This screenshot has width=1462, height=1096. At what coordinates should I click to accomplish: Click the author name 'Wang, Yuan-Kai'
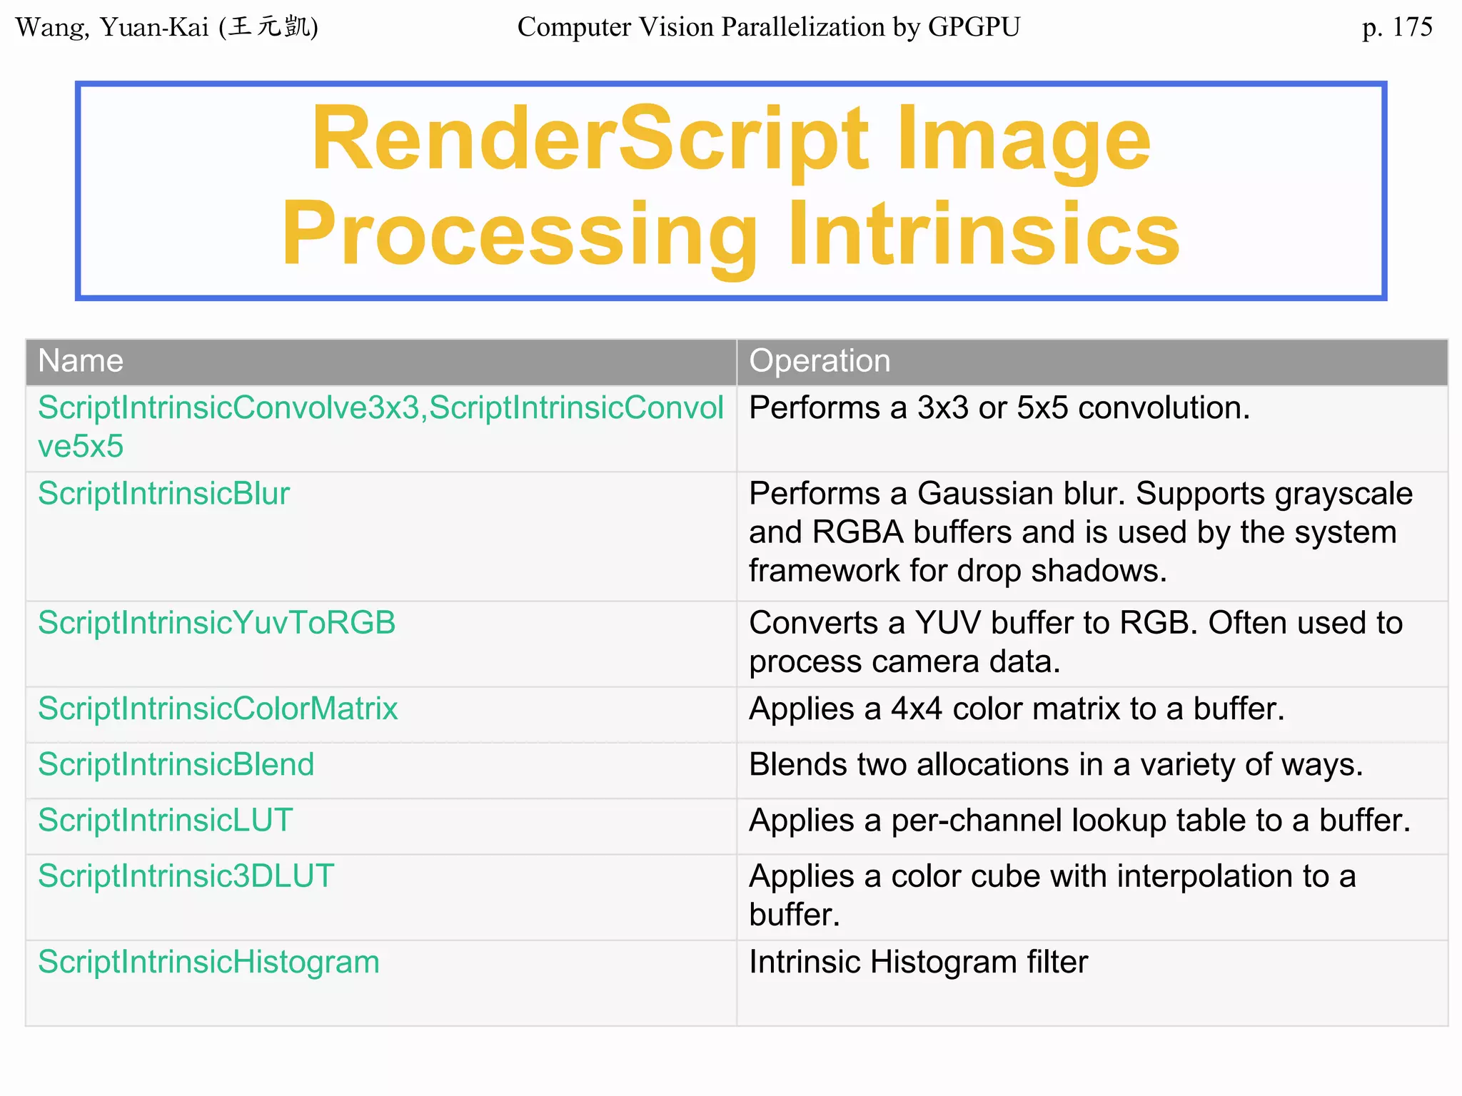pyautogui.click(x=167, y=27)
